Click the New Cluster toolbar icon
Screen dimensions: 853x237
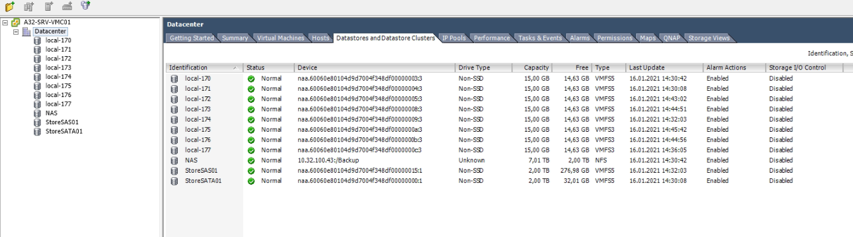click(28, 6)
